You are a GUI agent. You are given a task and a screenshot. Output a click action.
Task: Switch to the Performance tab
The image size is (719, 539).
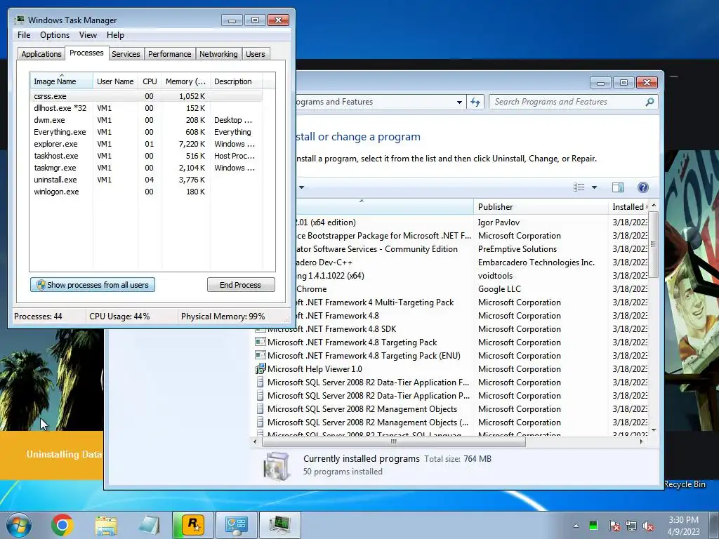coord(169,54)
